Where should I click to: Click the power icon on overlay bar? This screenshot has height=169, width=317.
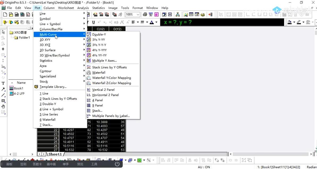[x=117, y=164]
